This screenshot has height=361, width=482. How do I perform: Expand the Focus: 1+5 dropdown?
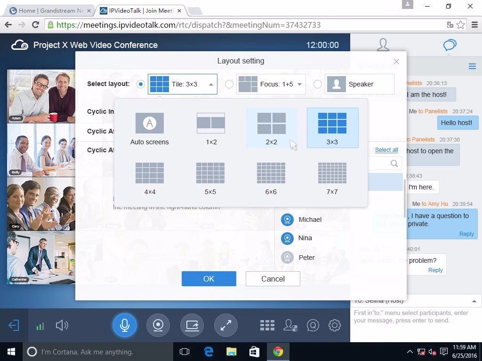pyautogui.click(x=299, y=85)
